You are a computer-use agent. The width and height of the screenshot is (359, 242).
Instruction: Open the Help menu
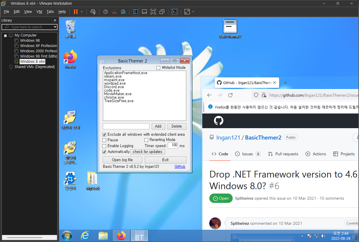tap(62, 12)
